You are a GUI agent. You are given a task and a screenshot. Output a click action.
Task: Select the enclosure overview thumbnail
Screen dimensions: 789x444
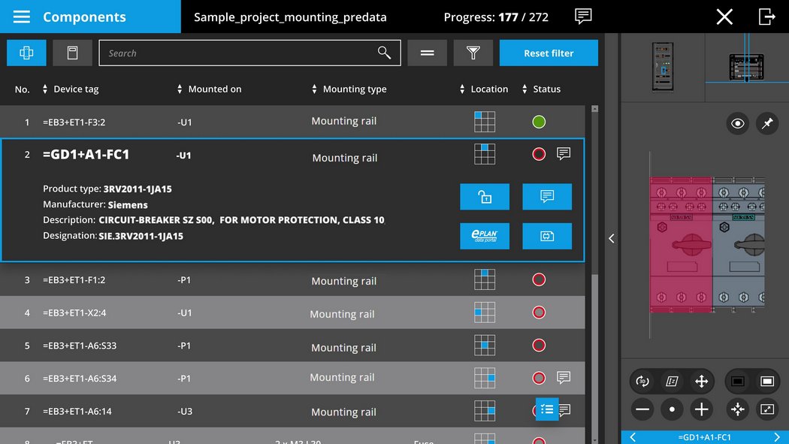pyautogui.click(x=663, y=67)
